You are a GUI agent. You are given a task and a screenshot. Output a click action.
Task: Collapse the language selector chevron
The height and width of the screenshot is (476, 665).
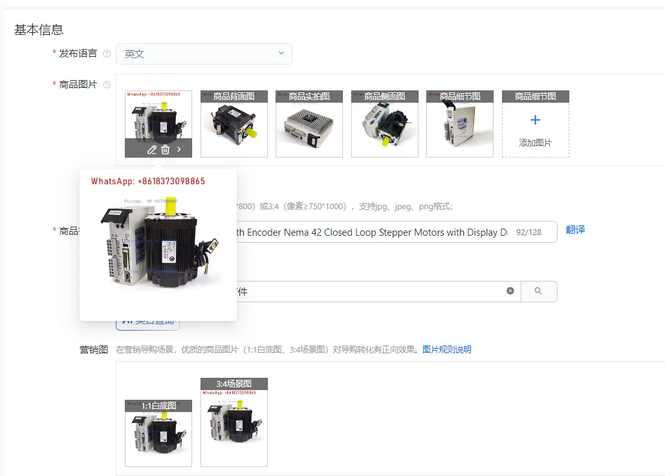click(281, 54)
